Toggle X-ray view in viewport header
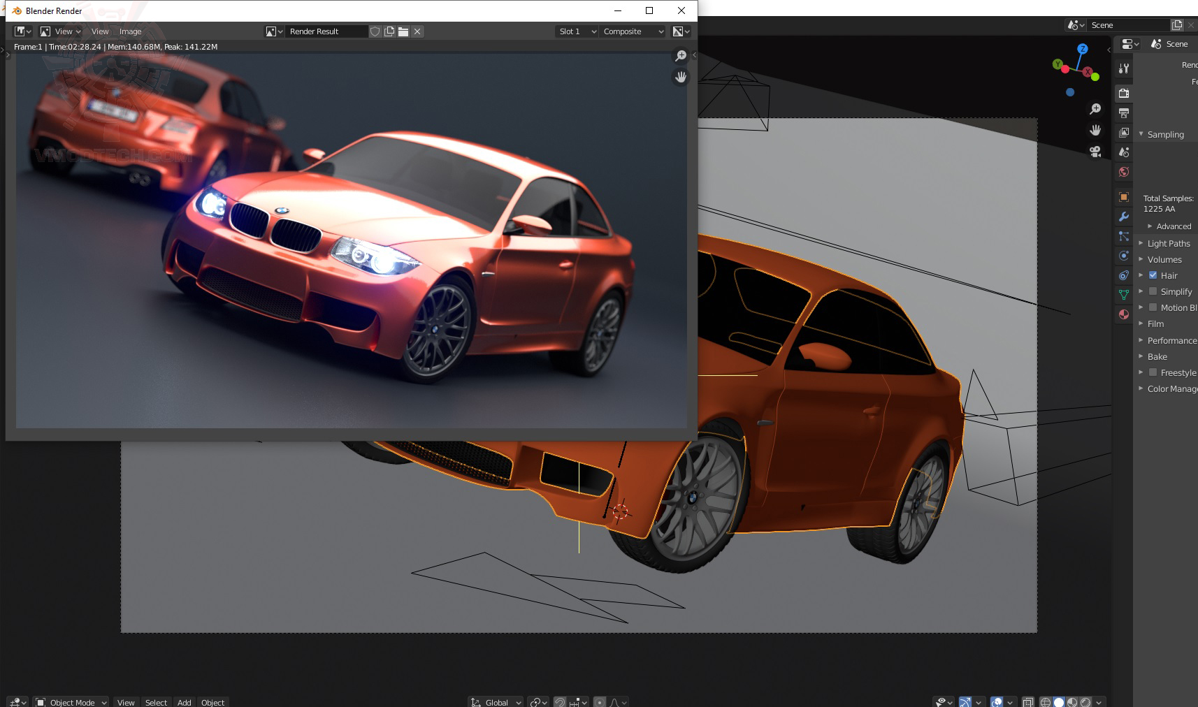Image resolution: width=1198 pixels, height=707 pixels. tap(1028, 702)
